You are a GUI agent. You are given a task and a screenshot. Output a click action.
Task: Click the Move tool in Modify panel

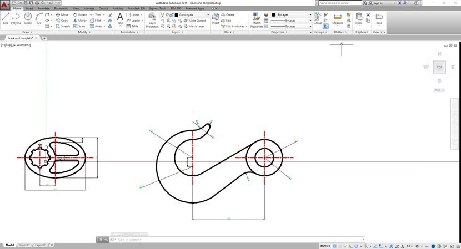62,14
